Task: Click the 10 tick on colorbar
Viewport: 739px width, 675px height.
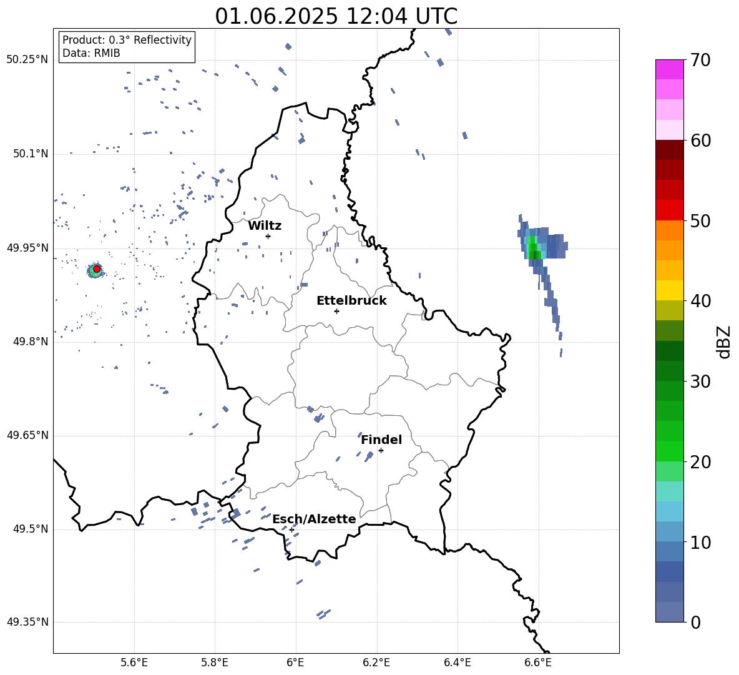Action: (700, 542)
